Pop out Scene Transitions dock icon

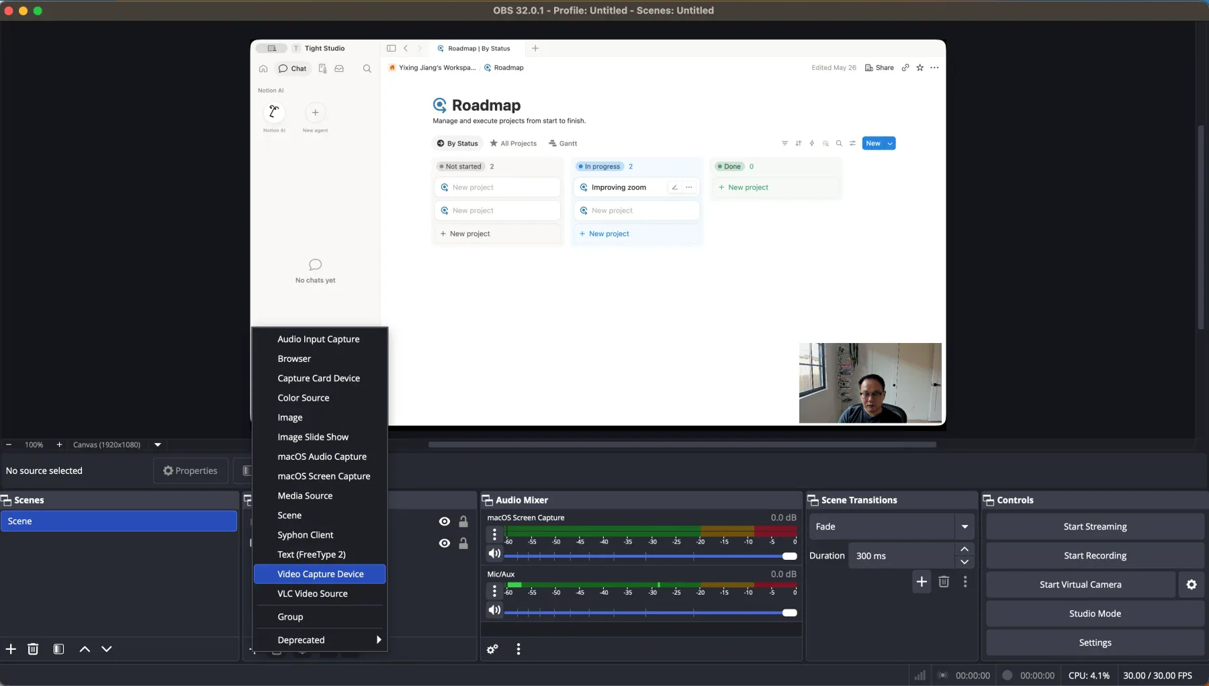click(x=813, y=500)
